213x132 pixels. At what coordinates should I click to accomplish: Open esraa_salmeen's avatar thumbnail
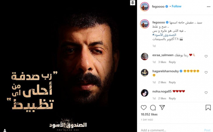point(145,57)
